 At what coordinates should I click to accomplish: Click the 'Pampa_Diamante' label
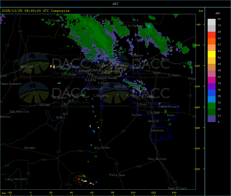click(x=11, y=84)
